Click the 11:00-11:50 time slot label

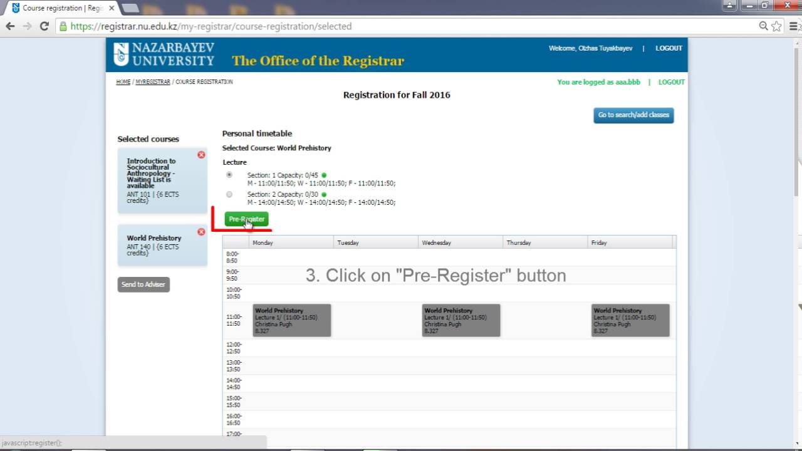point(233,321)
